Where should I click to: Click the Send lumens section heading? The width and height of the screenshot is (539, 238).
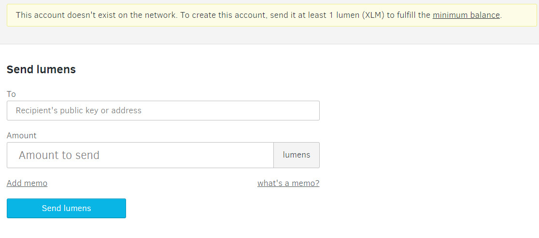pyautogui.click(x=41, y=69)
